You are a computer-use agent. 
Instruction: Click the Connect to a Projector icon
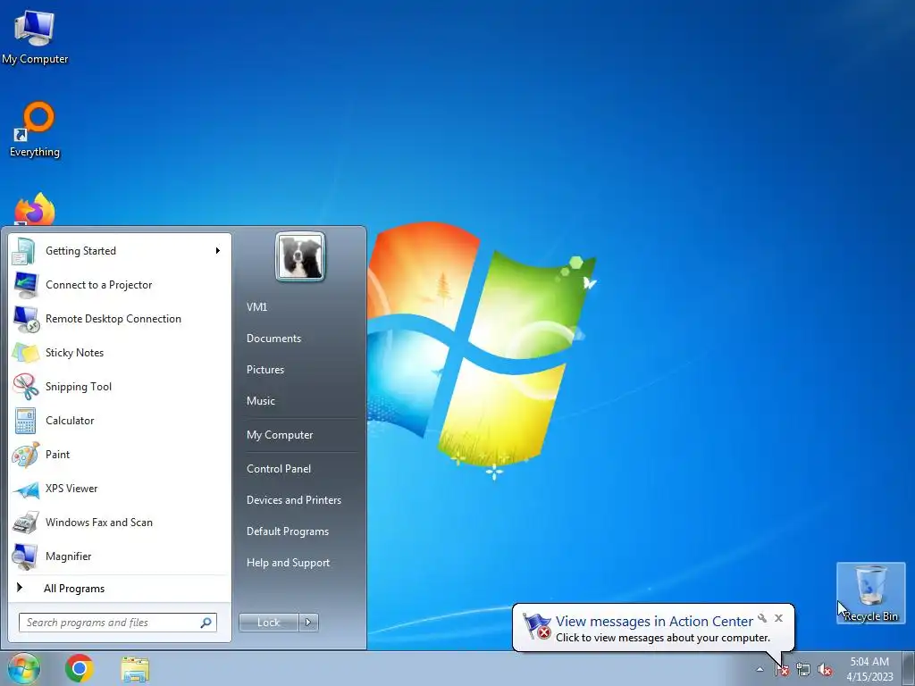point(24,285)
